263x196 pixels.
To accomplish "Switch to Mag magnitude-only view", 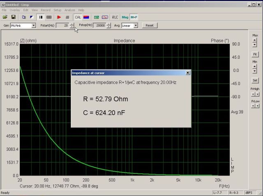I will (x=125, y=17).
